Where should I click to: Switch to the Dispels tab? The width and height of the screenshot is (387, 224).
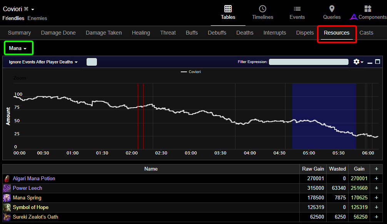click(x=305, y=33)
